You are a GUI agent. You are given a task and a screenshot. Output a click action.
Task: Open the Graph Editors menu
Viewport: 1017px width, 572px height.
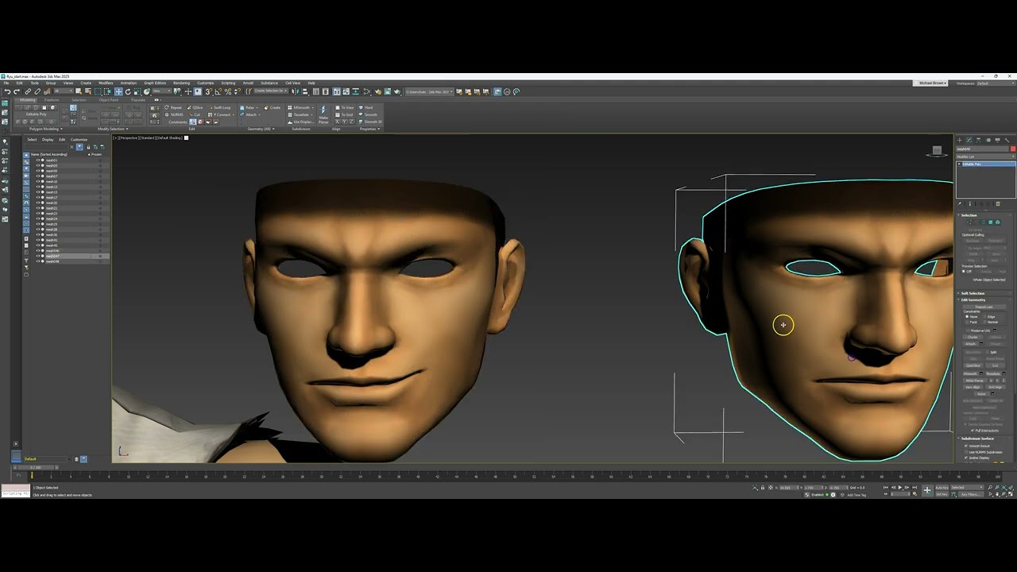pyautogui.click(x=155, y=83)
